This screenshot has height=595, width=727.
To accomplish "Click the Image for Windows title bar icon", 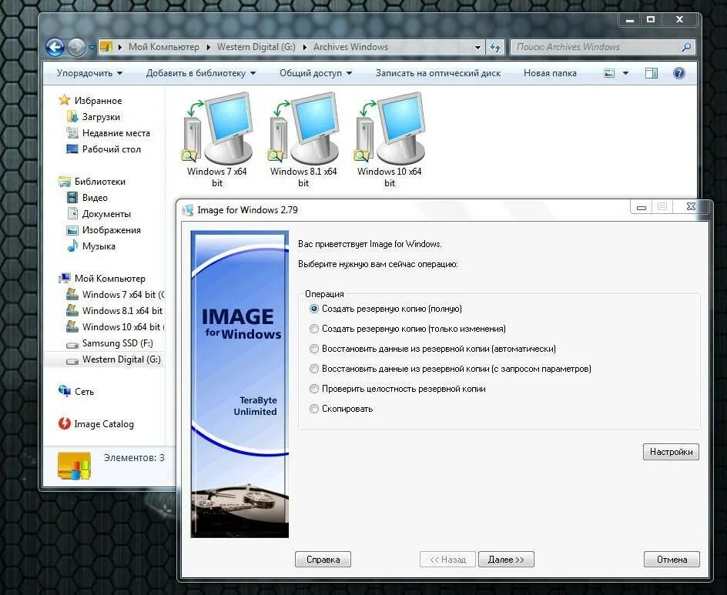I will point(188,210).
